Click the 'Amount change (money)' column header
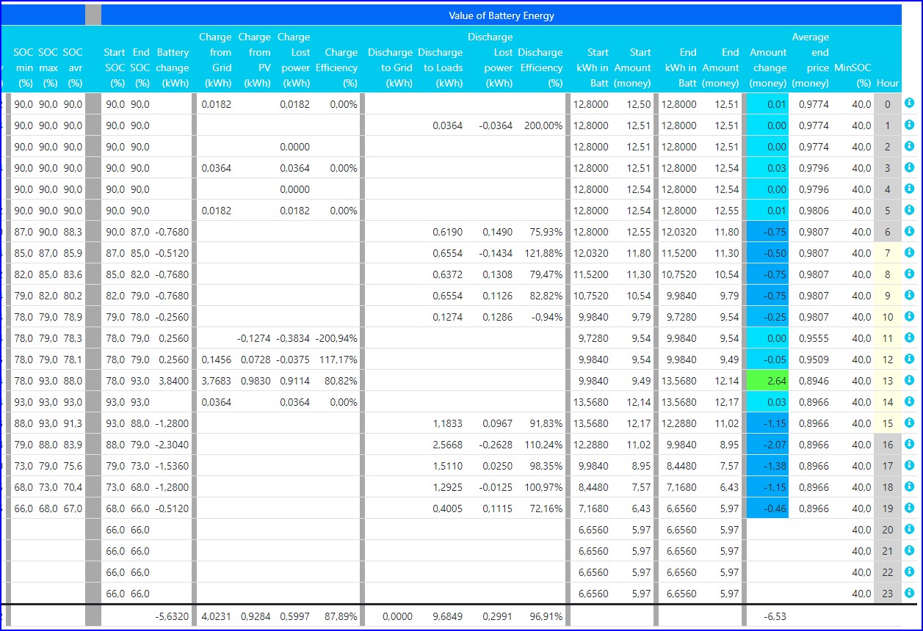923x631 pixels. (767, 68)
